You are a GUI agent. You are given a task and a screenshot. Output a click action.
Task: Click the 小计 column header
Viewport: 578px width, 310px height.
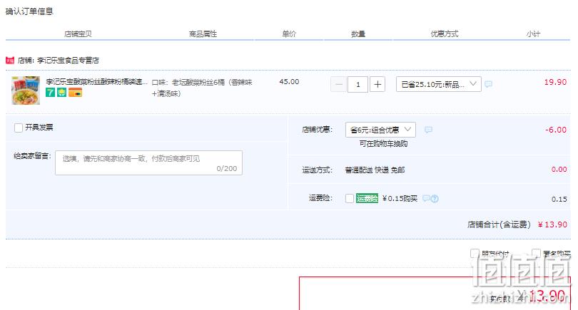[533, 34]
